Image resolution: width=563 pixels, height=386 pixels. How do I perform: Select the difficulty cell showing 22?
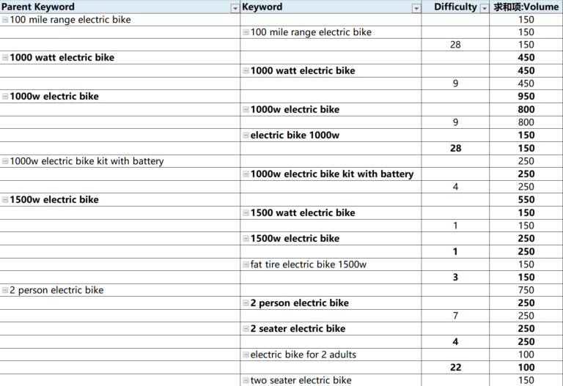(455, 368)
